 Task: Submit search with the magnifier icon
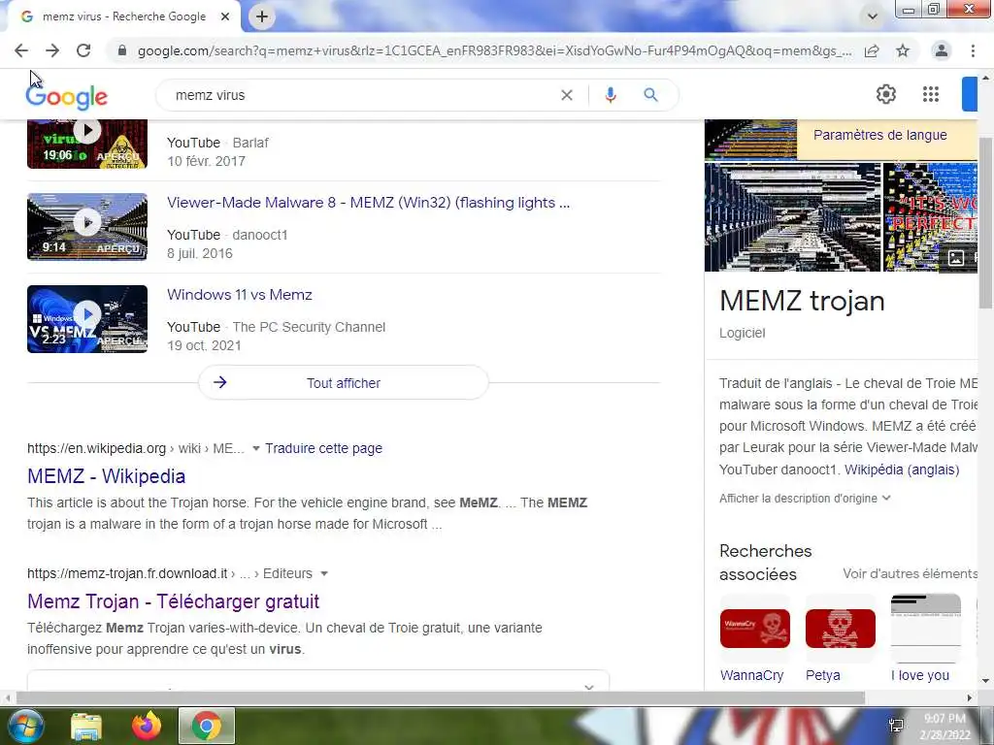point(650,95)
